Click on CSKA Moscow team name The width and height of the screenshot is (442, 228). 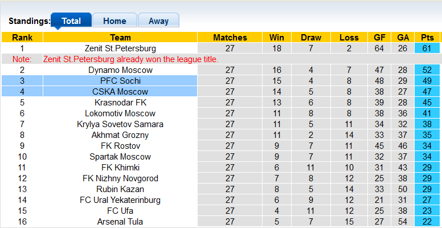(x=120, y=92)
